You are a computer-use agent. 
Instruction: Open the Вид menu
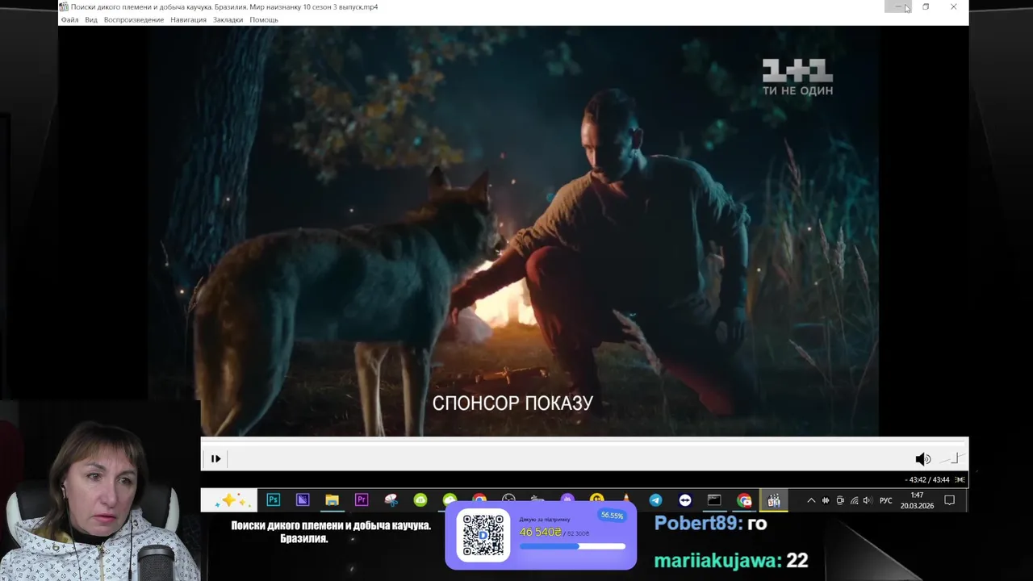click(x=91, y=19)
